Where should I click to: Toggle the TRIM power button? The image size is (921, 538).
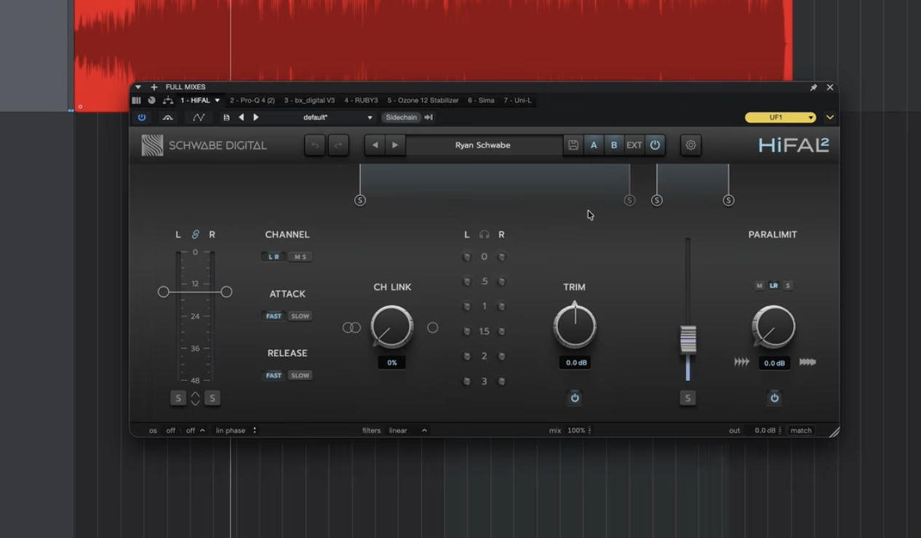coord(575,398)
